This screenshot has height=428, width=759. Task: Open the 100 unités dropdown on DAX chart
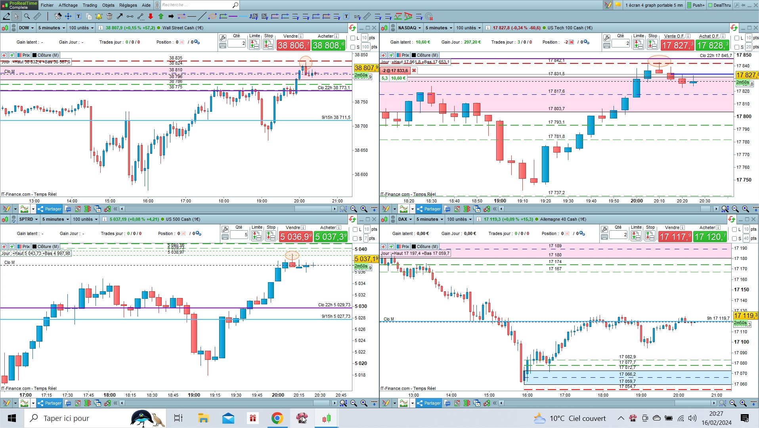point(459,219)
